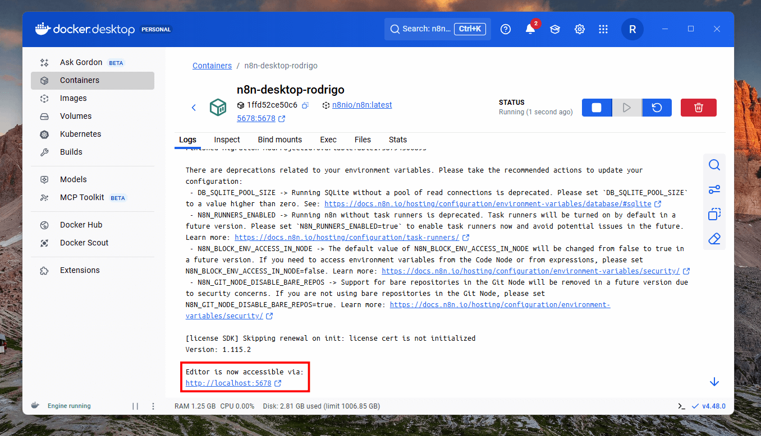Click the disabled Start play button
The image size is (761, 436).
pos(627,108)
